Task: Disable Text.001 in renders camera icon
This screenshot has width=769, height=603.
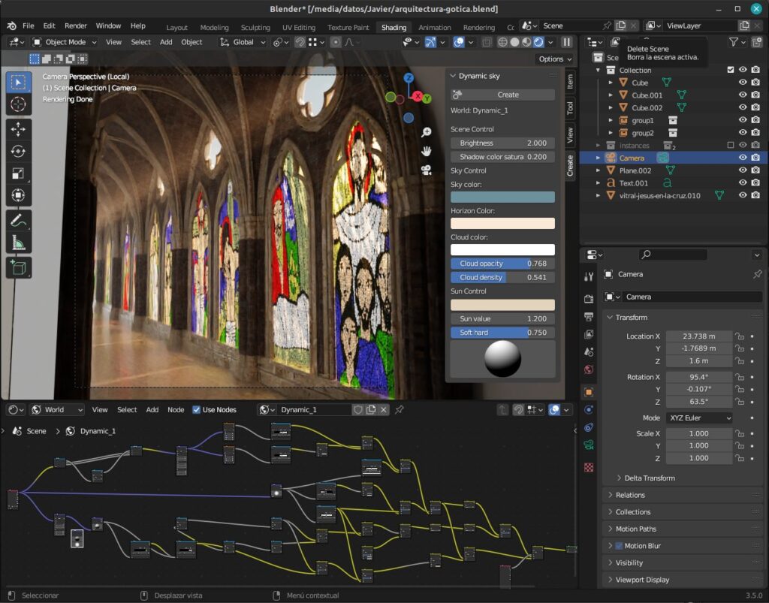Action: point(755,183)
